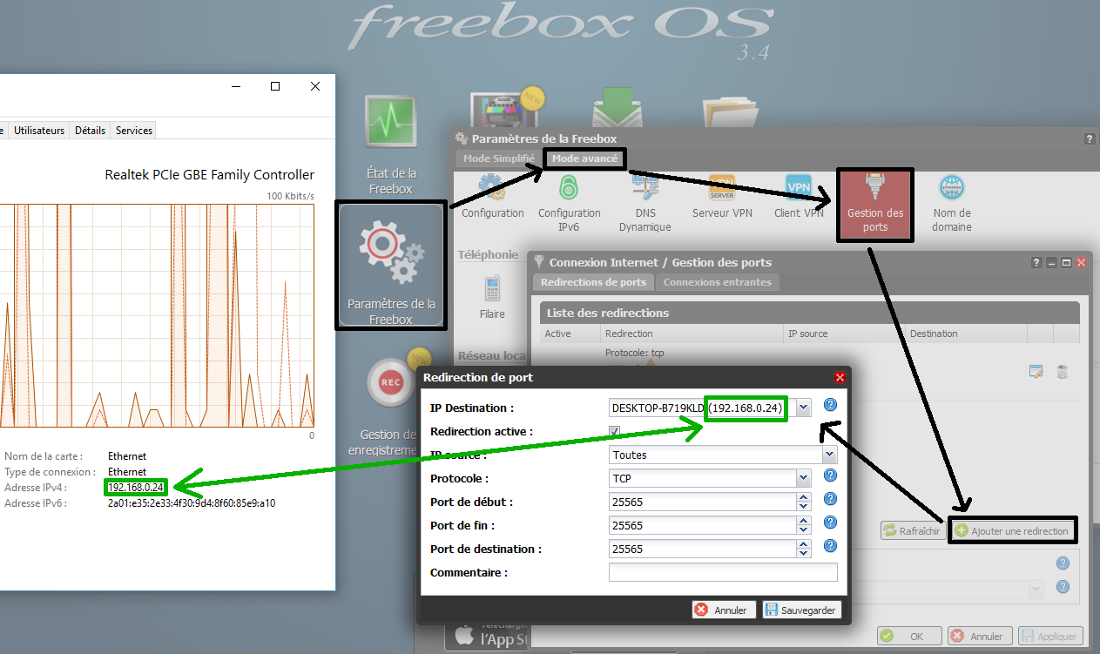
Task: Open Détails tab in Task Manager
Action: click(x=90, y=131)
